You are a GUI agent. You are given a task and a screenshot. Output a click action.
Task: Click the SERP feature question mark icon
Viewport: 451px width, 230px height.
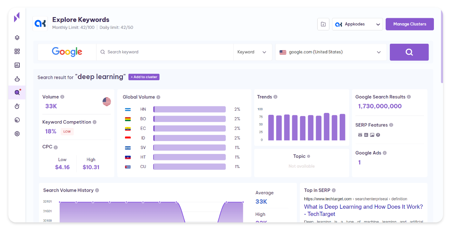[x=378, y=135]
